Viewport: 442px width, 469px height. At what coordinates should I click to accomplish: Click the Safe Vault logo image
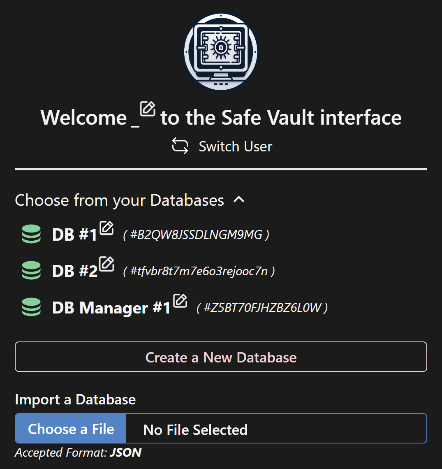(221, 52)
